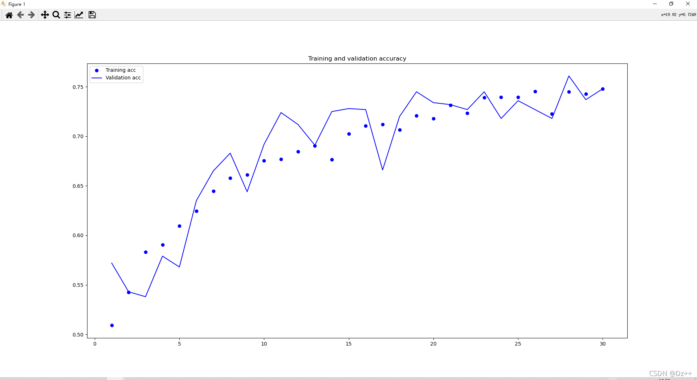
Task: Click the cursor coordinate readout x=19.92
Action: (669, 15)
